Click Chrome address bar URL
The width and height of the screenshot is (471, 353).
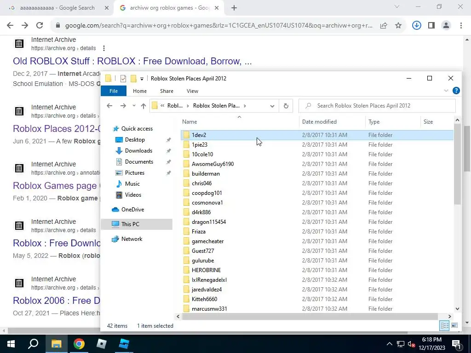coord(218,26)
